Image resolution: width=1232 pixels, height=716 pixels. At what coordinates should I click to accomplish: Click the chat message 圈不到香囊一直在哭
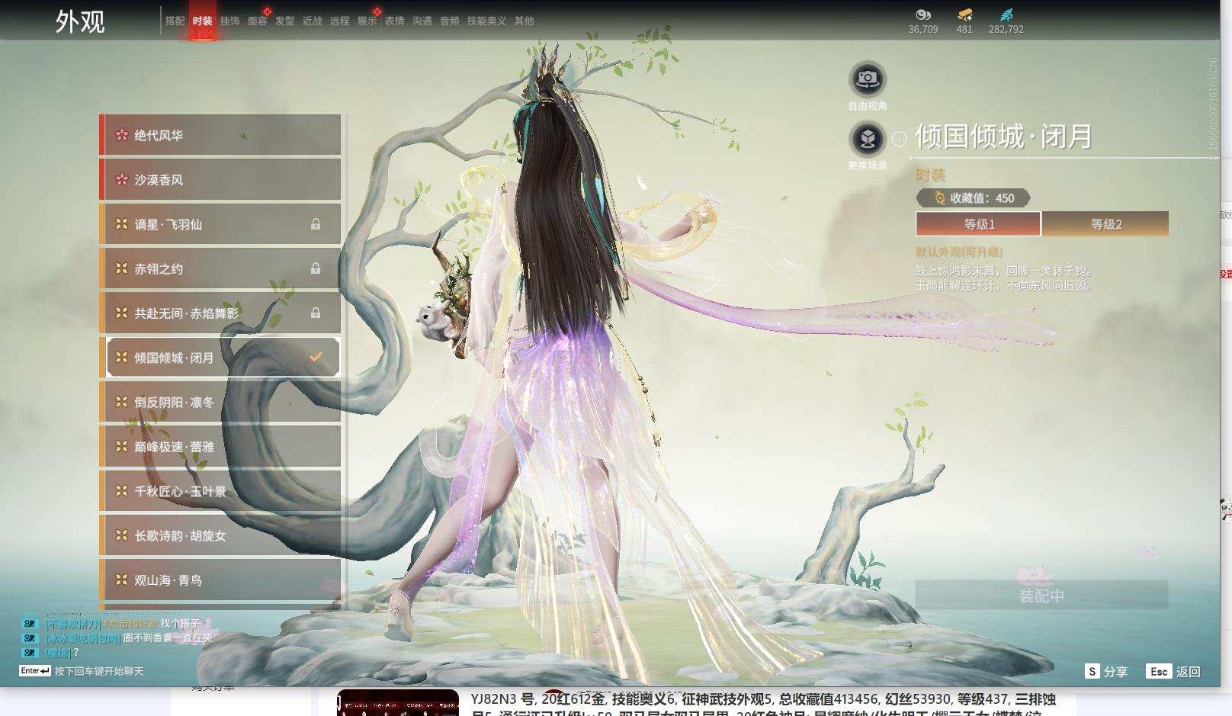click(168, 638)
